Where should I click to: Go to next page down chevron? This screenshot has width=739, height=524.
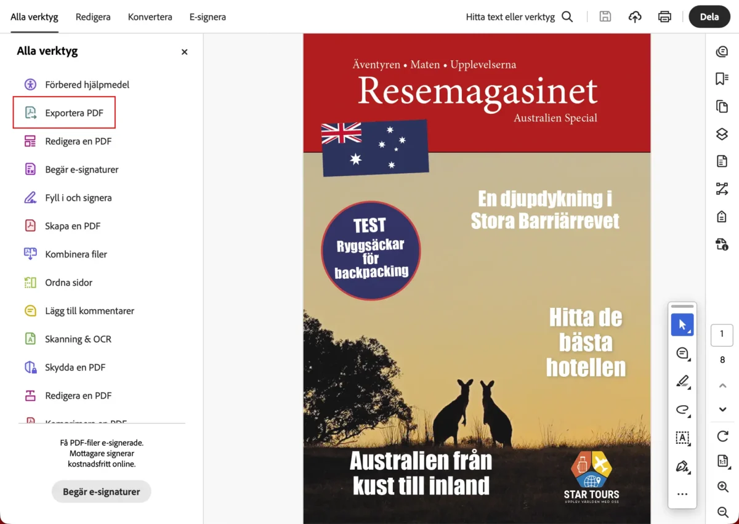click(722, 409)
